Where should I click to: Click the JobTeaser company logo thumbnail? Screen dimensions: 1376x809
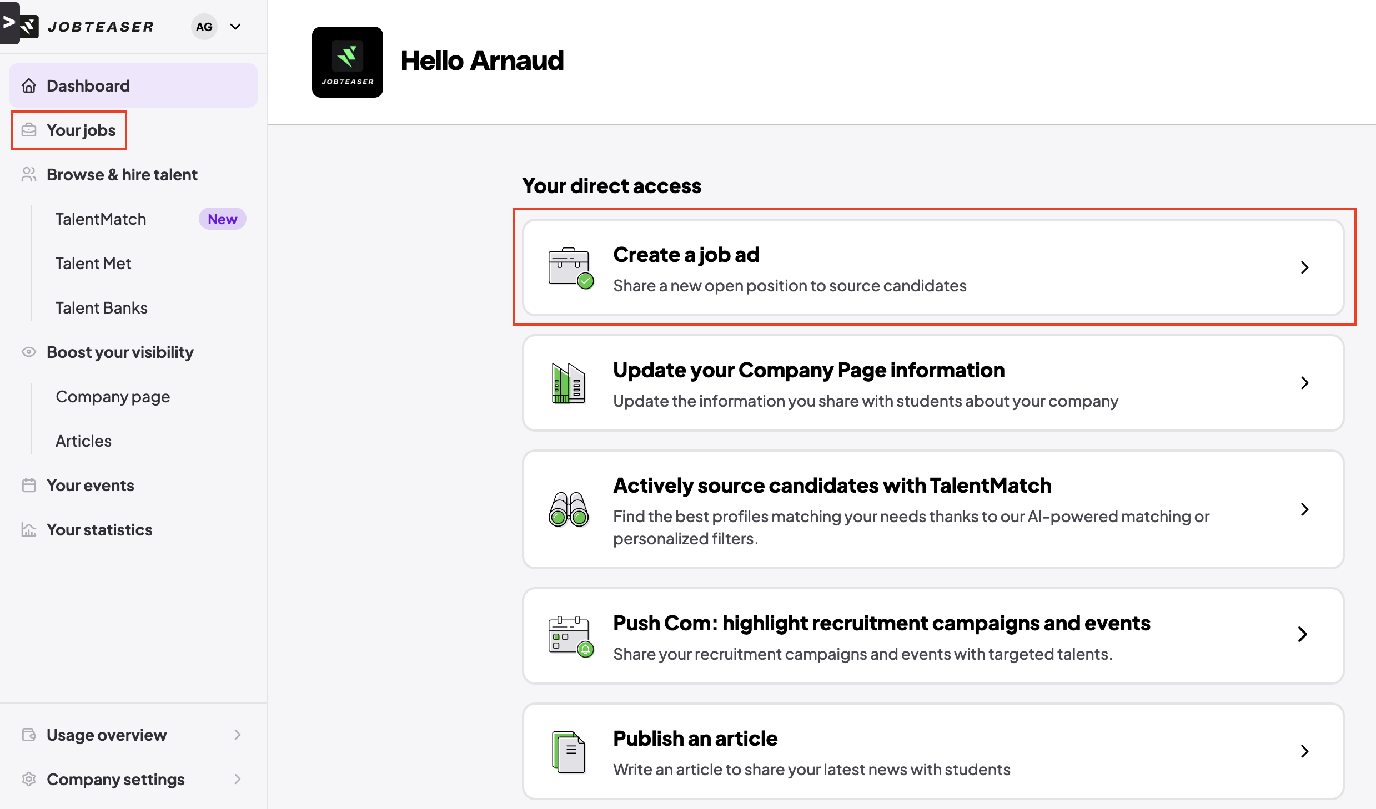coord(348,62)
